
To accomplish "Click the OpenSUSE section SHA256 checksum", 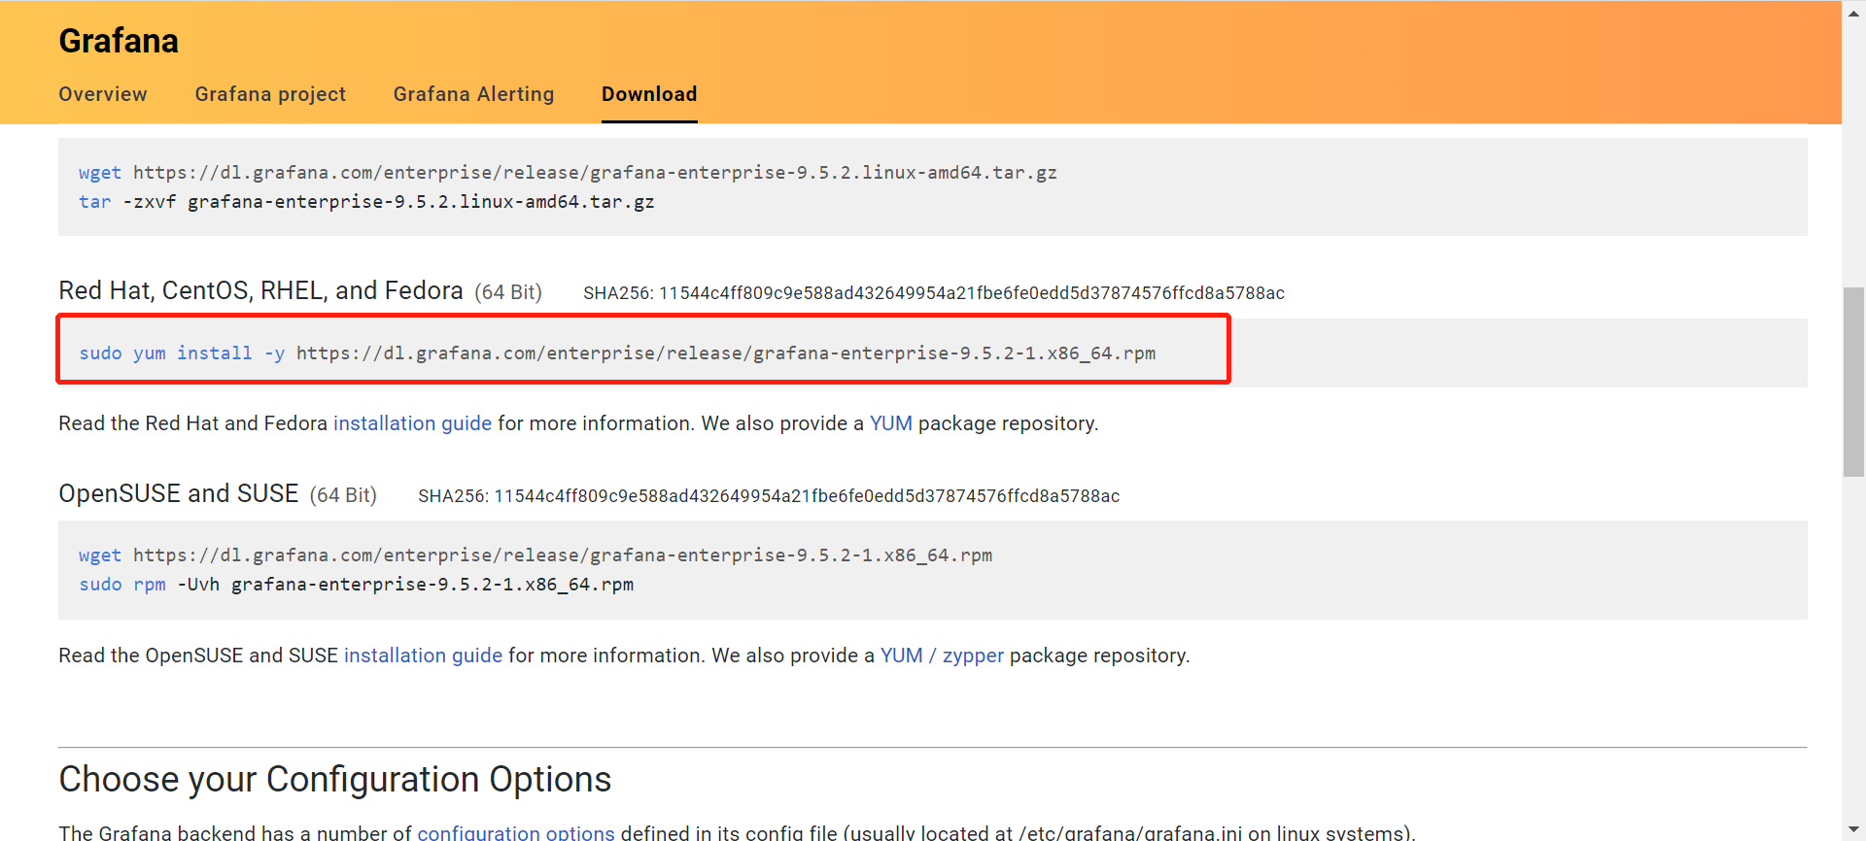I will click(x=768, y=496).
